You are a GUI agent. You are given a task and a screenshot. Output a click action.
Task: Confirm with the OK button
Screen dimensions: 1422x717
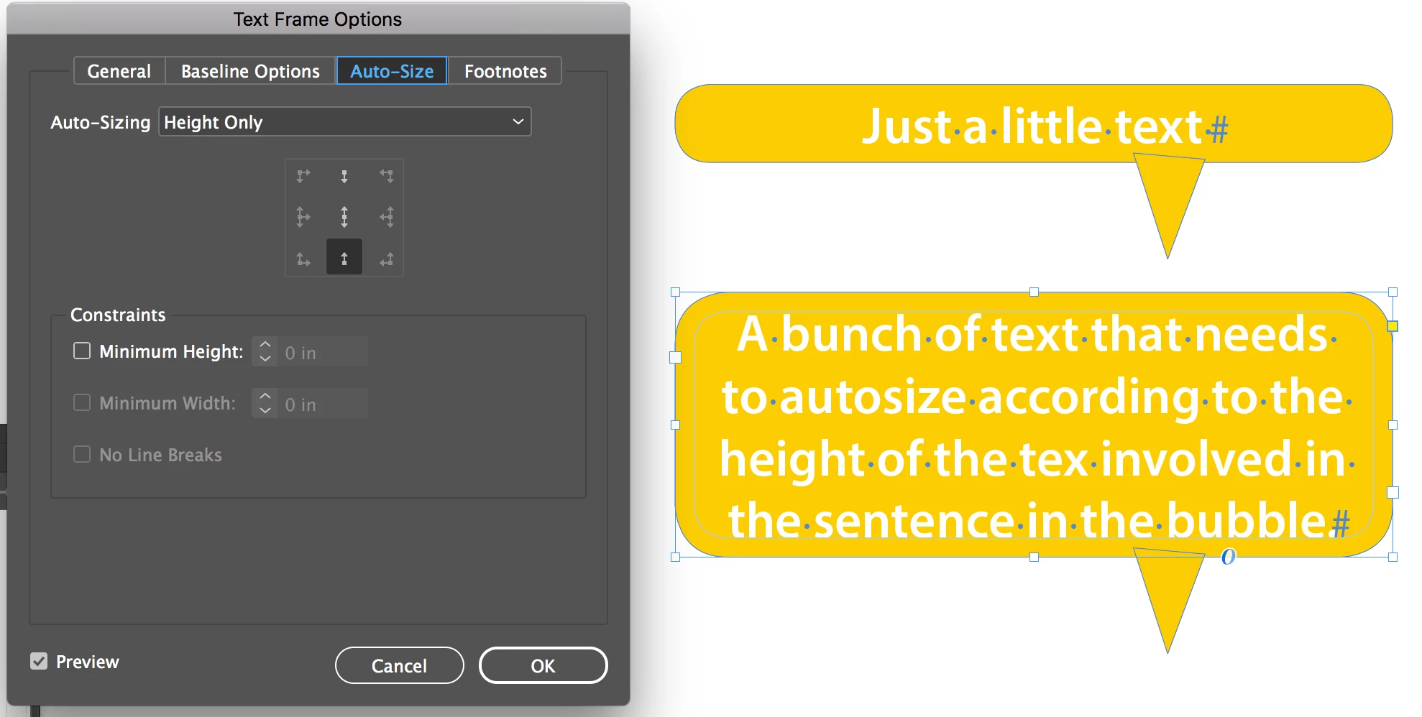543,665
